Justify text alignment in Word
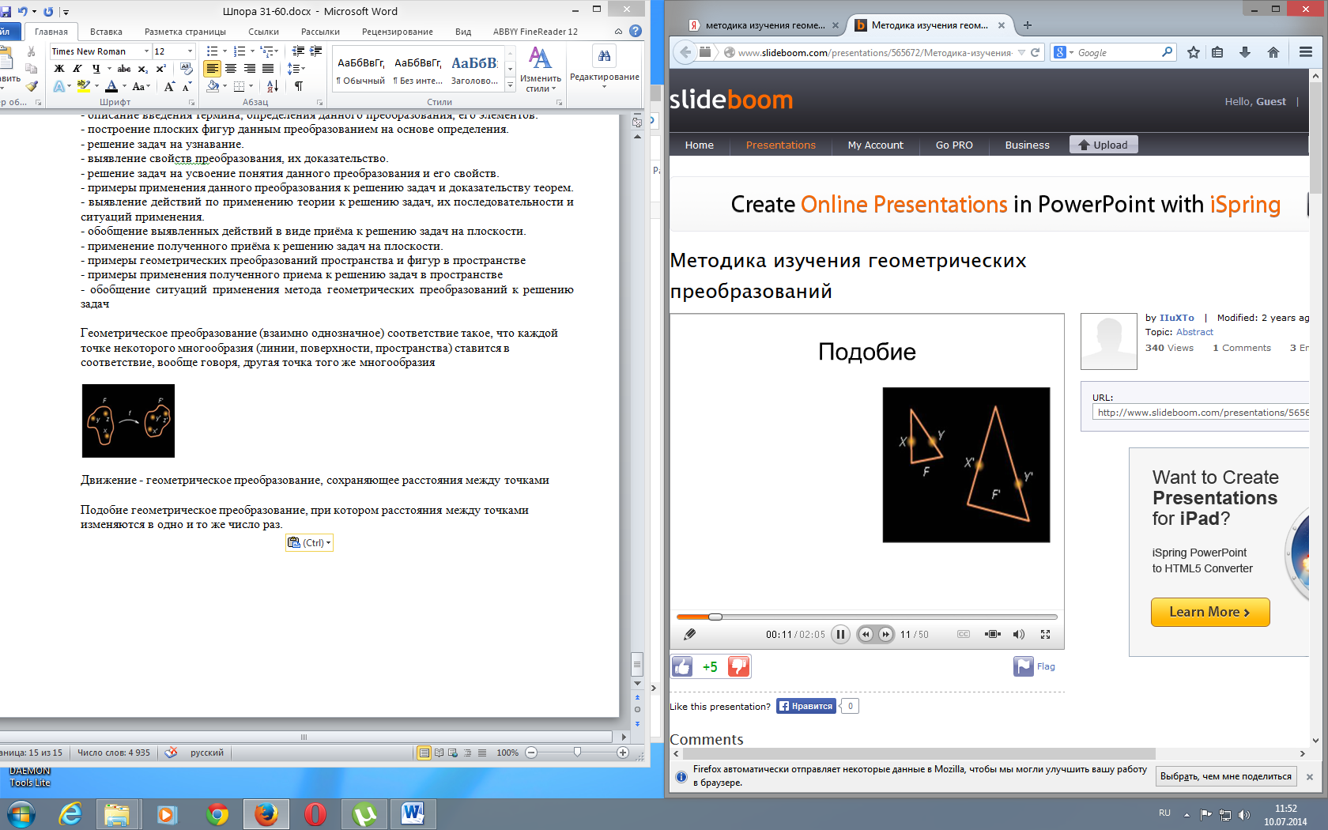The height and width of the screenshot is (830, 1328). tap(268, 69)
